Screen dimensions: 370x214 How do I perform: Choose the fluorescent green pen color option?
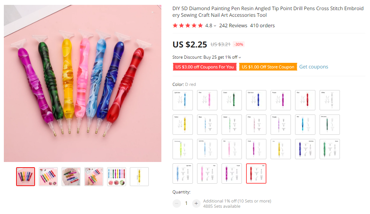183,149
